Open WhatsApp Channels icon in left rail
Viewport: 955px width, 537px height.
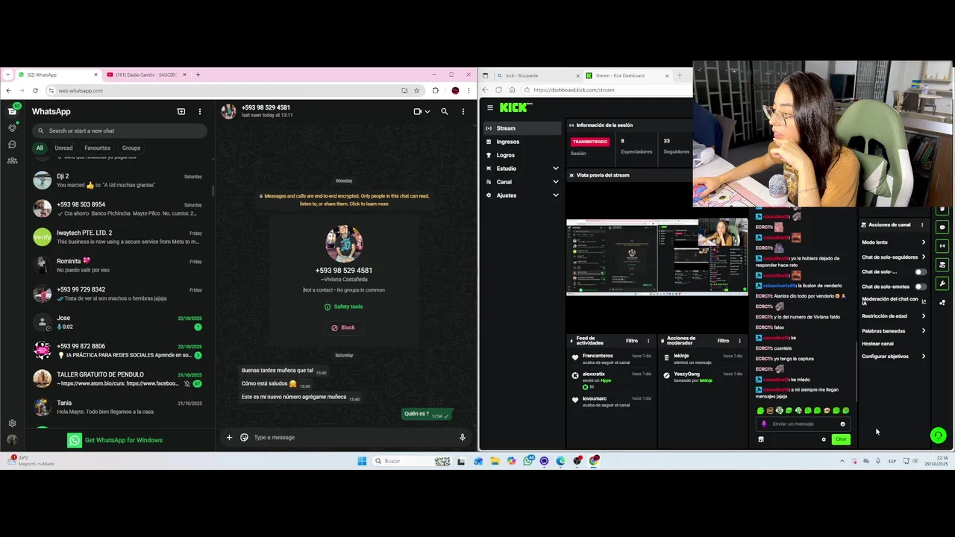(12, 144)
